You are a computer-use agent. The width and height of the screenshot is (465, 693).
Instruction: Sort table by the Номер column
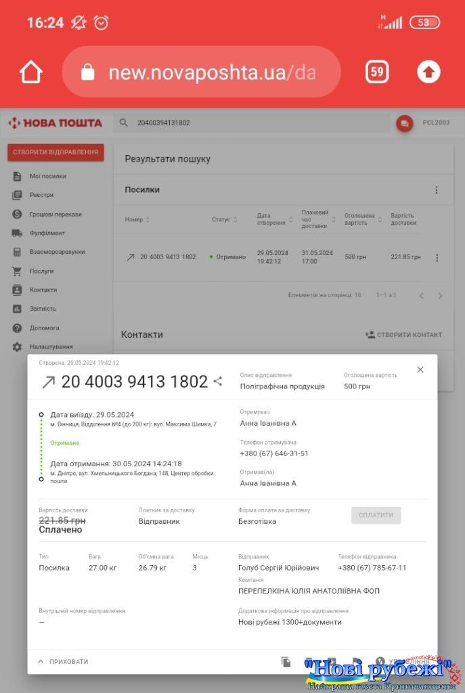137,220
